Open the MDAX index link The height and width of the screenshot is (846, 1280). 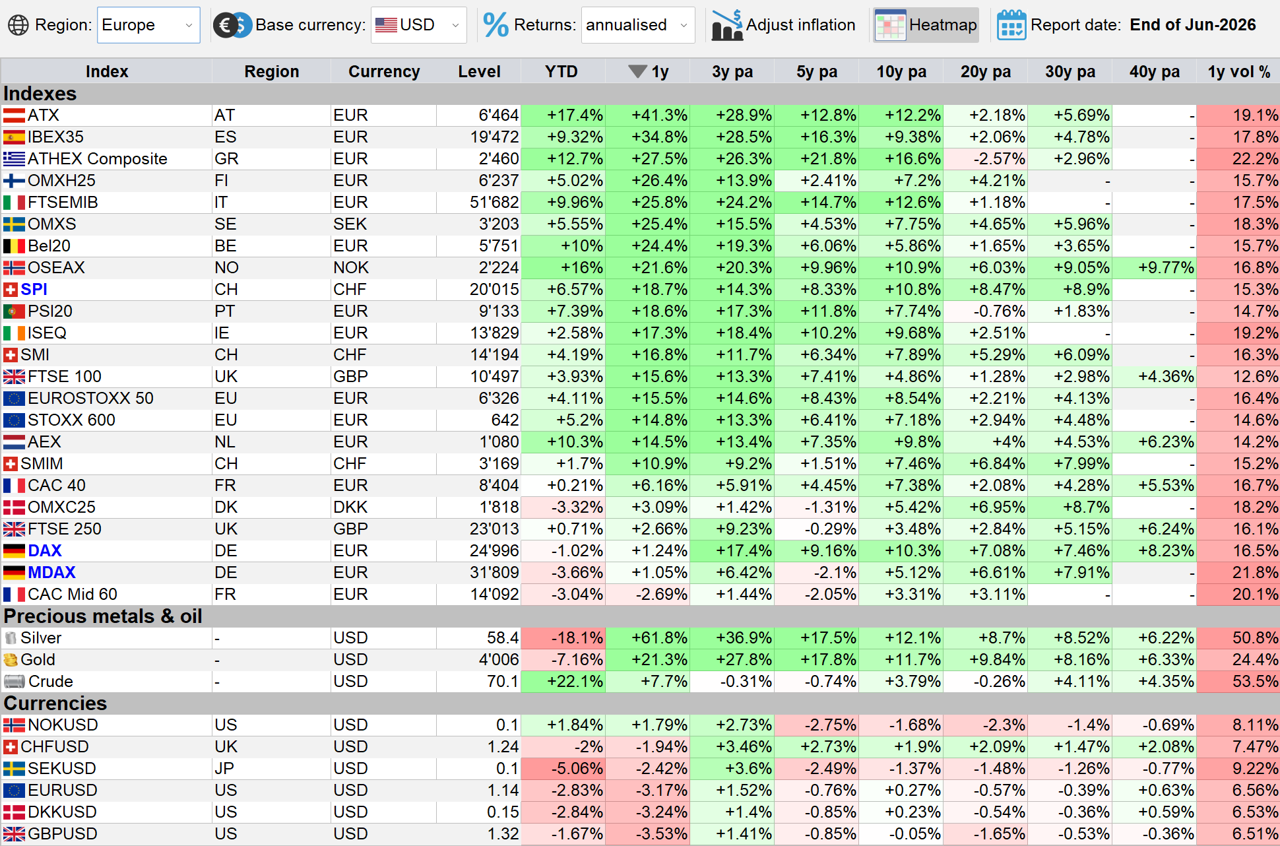click(52, 573)
